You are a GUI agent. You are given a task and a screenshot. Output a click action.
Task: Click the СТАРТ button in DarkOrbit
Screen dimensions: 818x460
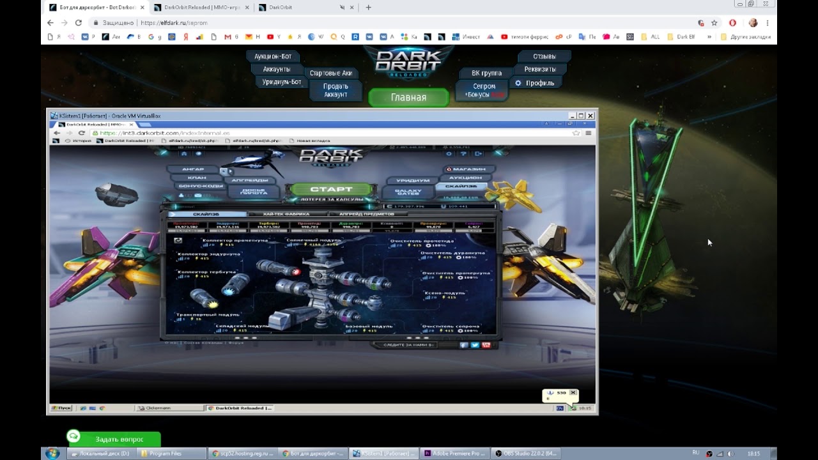(331, 189)
